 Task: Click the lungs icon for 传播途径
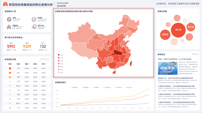tap(9, 27)
